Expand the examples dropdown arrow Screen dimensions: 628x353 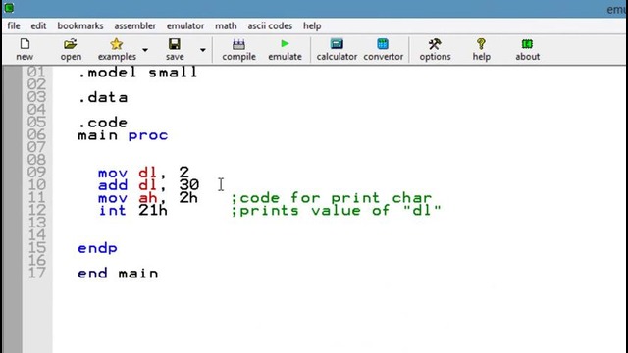(145, 50)
